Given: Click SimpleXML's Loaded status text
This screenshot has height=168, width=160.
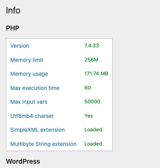Looking at the screenshot, I should (x=93, y=130).
